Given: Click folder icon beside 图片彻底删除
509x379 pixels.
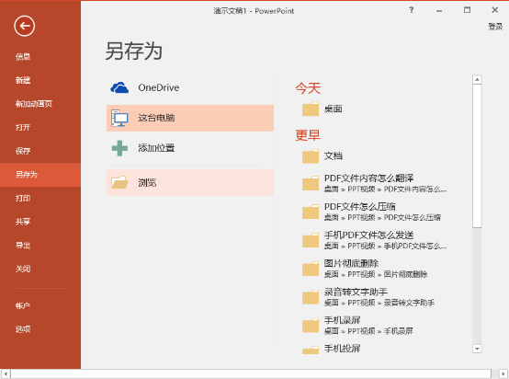Looking at the screenshot, I should [x=311, y=269].
